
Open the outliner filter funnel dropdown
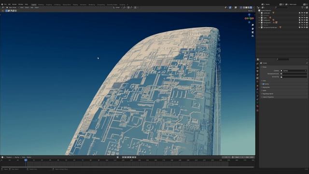(303, 8)
